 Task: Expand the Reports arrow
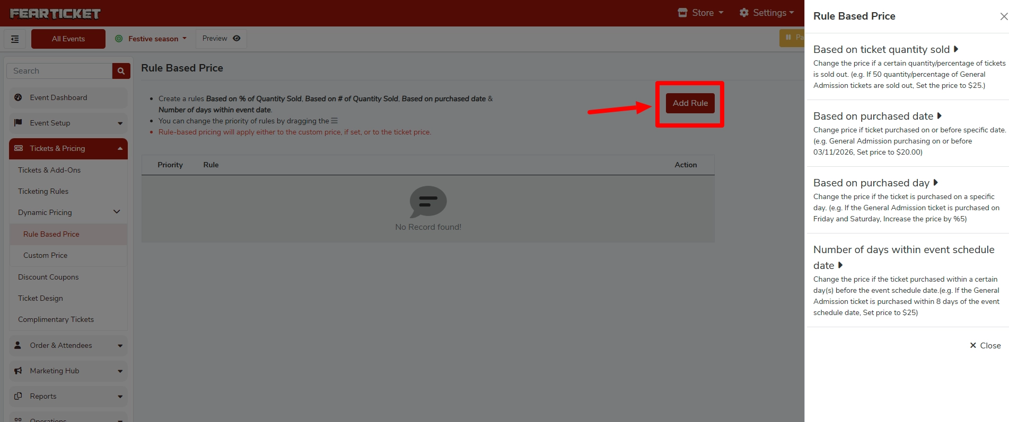coord(120,397)
